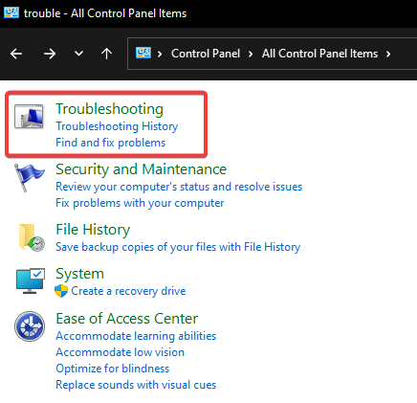Expand chevron after All Control Panel Items
The width and height of the screenshot is (417, 403).
[x=388, y=54]
